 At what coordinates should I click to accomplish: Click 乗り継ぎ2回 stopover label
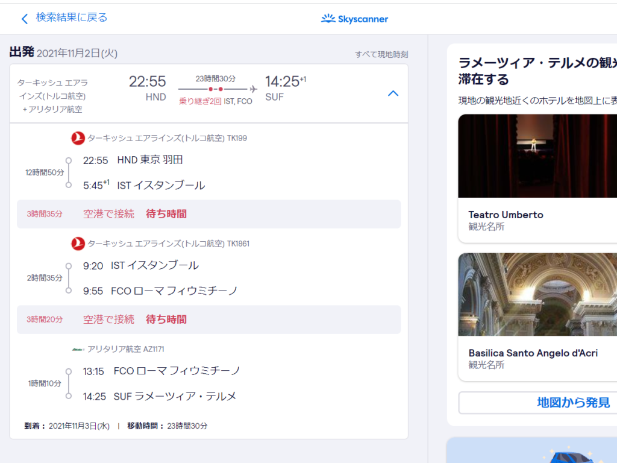coord(200,101)
